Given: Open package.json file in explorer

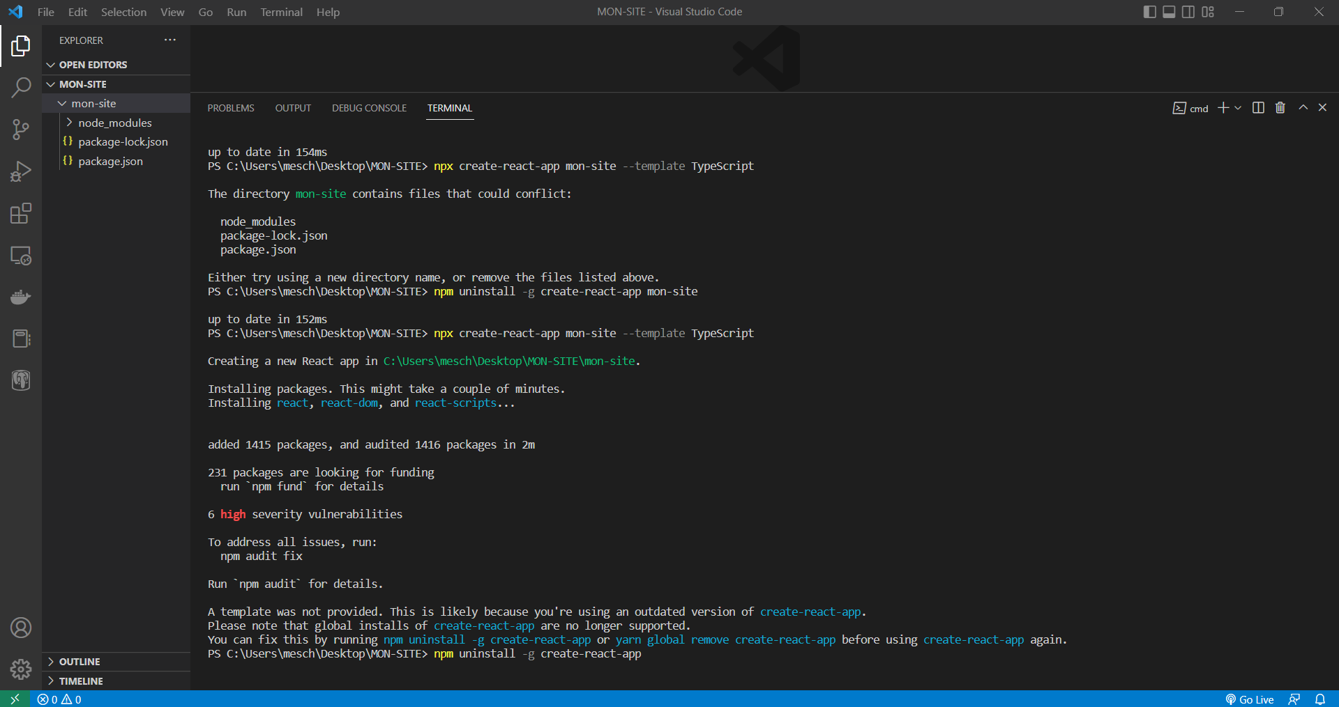Looking at the screenshot, I should pos(116,161).
